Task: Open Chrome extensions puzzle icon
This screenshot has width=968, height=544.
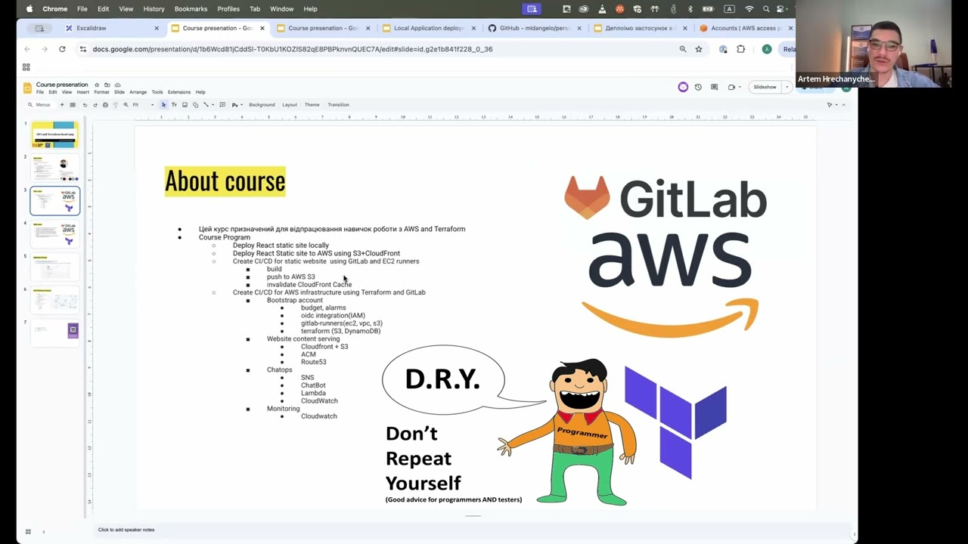Action: [x=740, y=49]
